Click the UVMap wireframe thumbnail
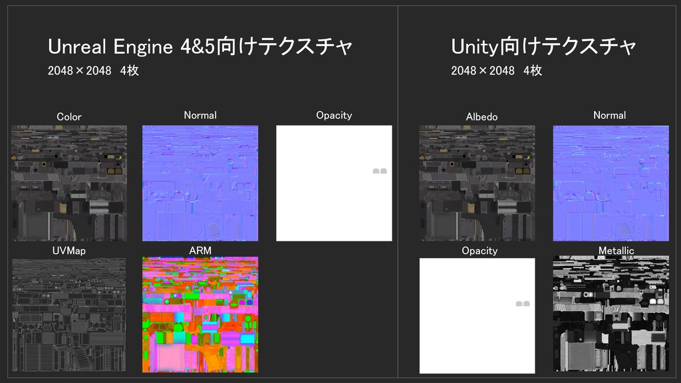 point(69,315)
